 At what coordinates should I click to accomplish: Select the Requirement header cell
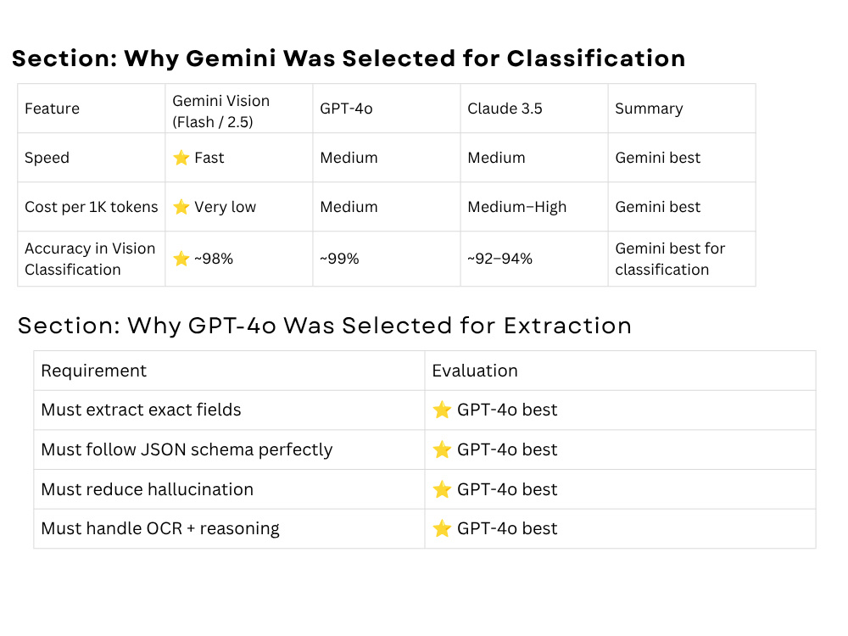(229, 371)
